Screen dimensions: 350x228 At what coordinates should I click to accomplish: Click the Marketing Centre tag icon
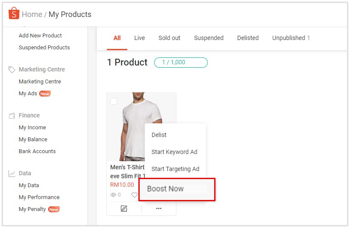click(11, 70)
